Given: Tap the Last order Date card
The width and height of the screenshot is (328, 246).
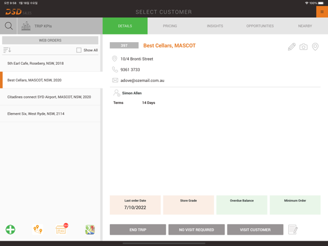Looking at the screenshot, I should (135, 205).
